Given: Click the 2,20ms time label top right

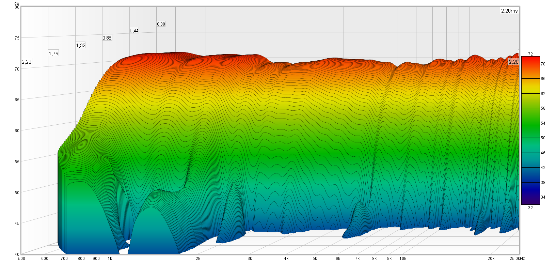Looking at the screenshot, I should point(509,11).
